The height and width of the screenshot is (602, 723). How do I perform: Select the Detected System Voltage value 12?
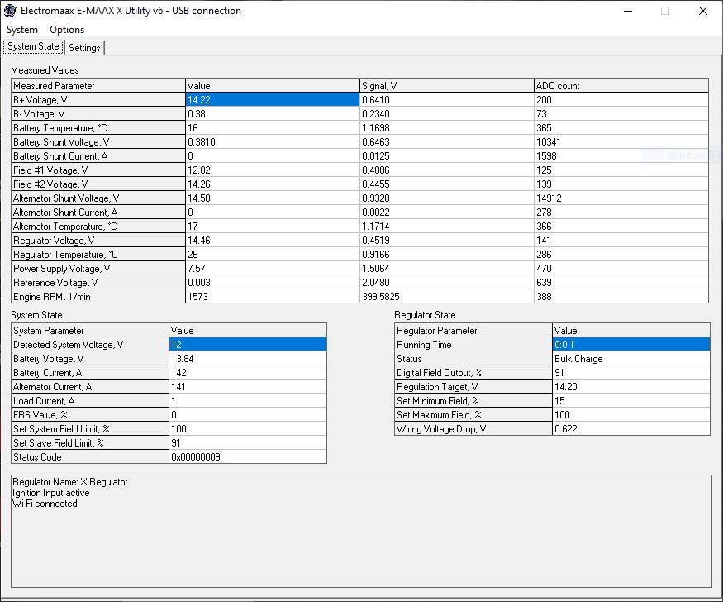(x=247, y=345)
